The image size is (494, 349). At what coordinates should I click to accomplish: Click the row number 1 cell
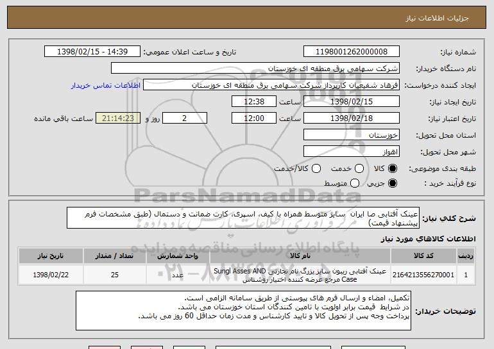(x=466, y=275)
